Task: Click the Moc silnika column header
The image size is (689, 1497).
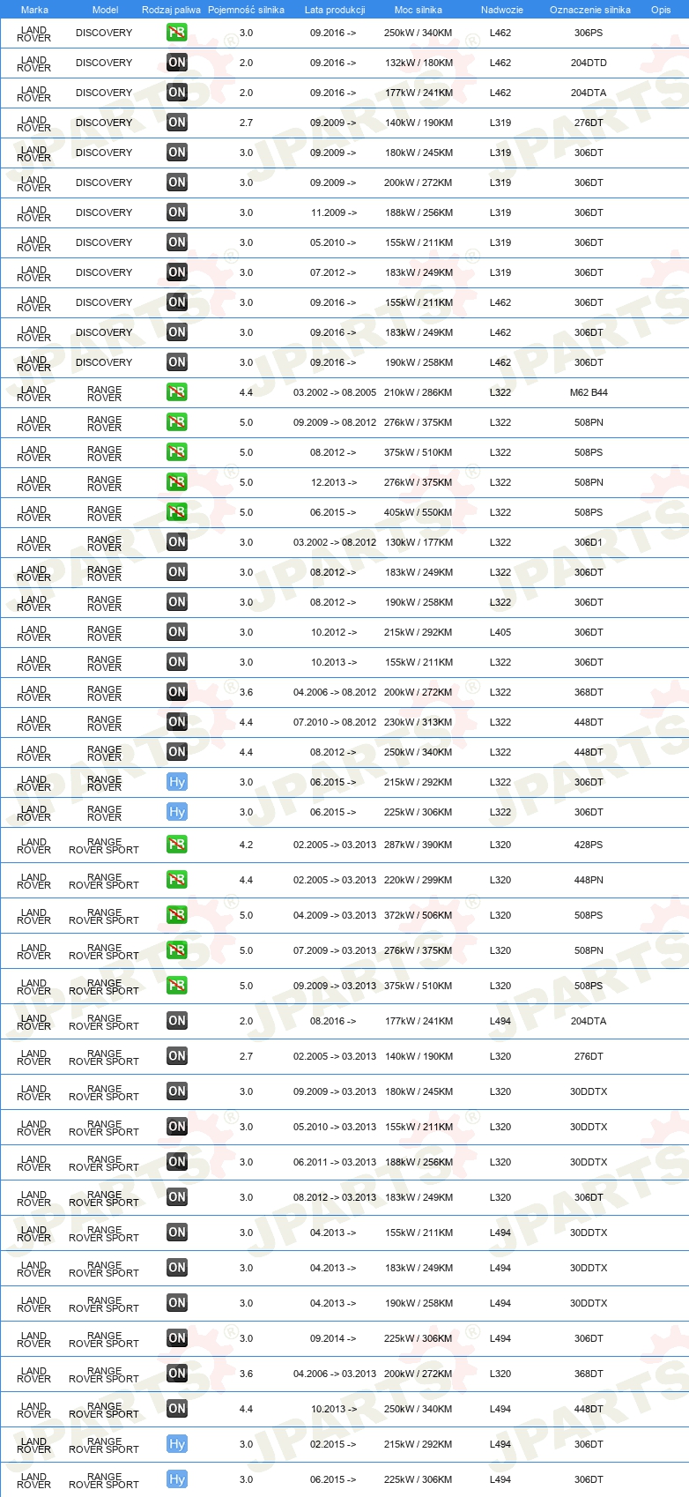Action: click(x=419, y=10)
